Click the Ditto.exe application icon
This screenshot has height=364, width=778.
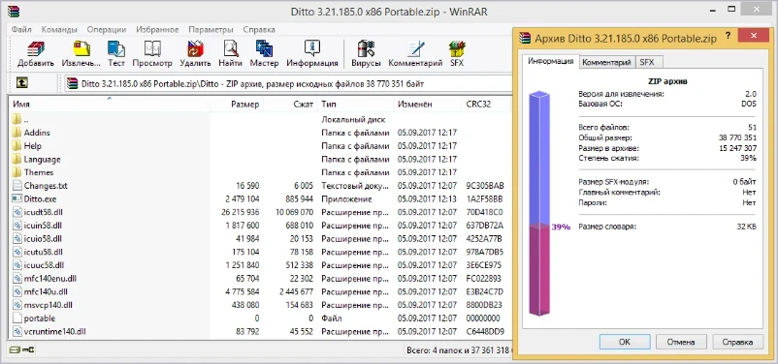click(x=16, y=198)
